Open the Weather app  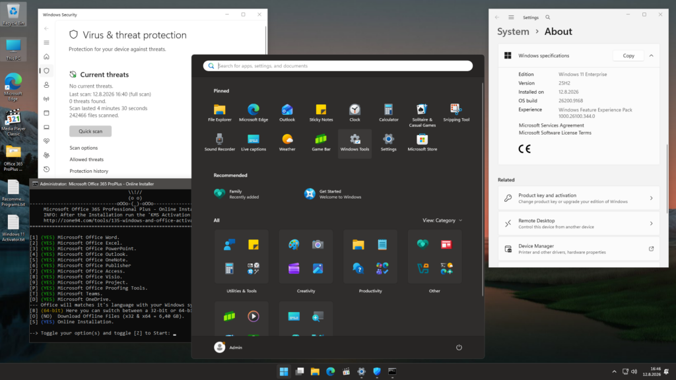point(287,142)
